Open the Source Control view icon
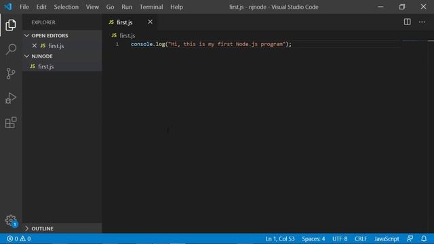 click(11, 74)
